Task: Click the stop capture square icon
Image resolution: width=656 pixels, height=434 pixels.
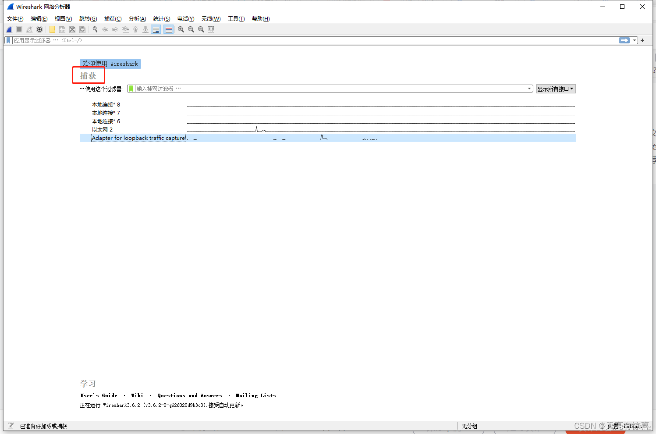Action: point(19,29)
